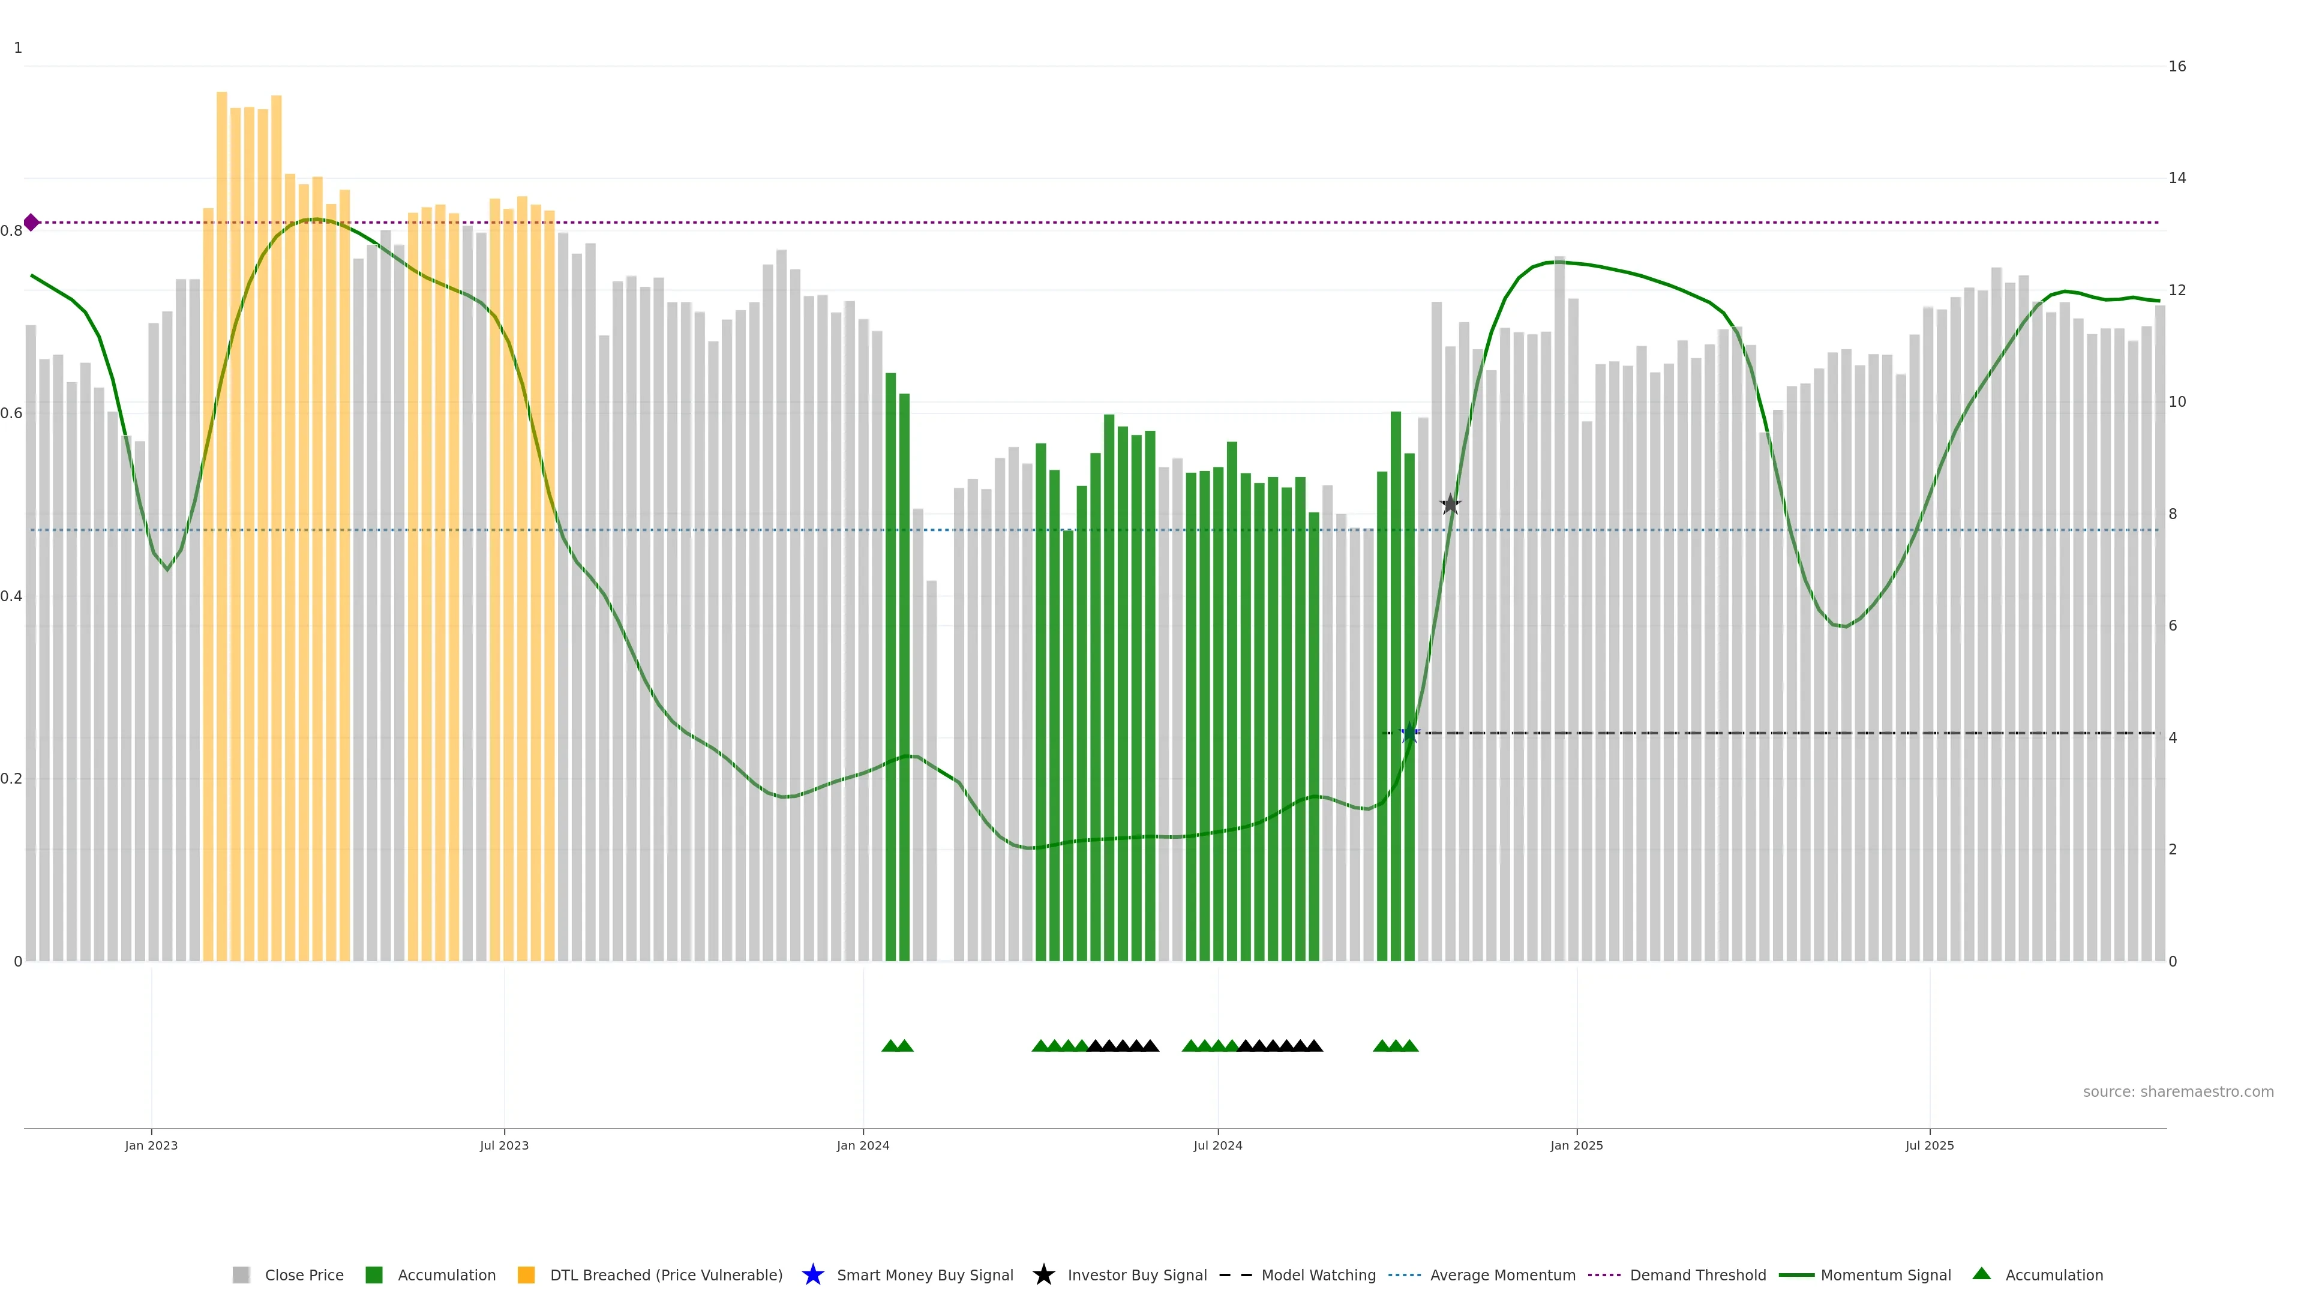
Task: Click the Jan 2024 axis label
Action: tap(862, 1145)
